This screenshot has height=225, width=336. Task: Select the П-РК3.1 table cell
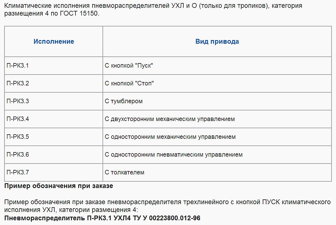pyautogui.click(x=54, y=66)
